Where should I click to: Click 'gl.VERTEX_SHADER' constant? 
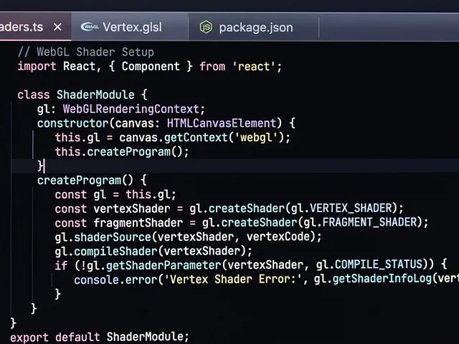point(341,209)
